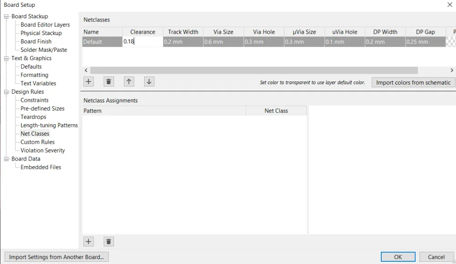Collapse the Board Stackup tree node
This screenshot has width=456, height=264.
coord(7,16)
